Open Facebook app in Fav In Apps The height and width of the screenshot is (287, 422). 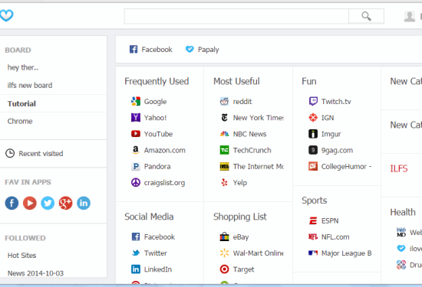click(x=12, y=203)
